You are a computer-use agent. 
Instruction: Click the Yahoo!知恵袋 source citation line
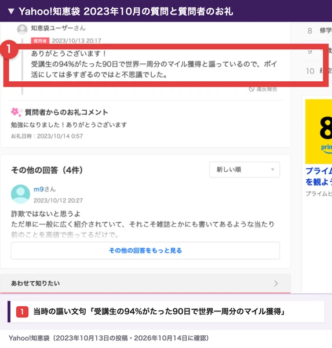[x=109, y=338]
